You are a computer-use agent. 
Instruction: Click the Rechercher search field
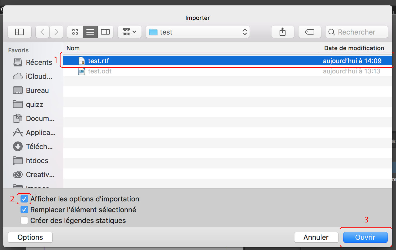[357, 32]
